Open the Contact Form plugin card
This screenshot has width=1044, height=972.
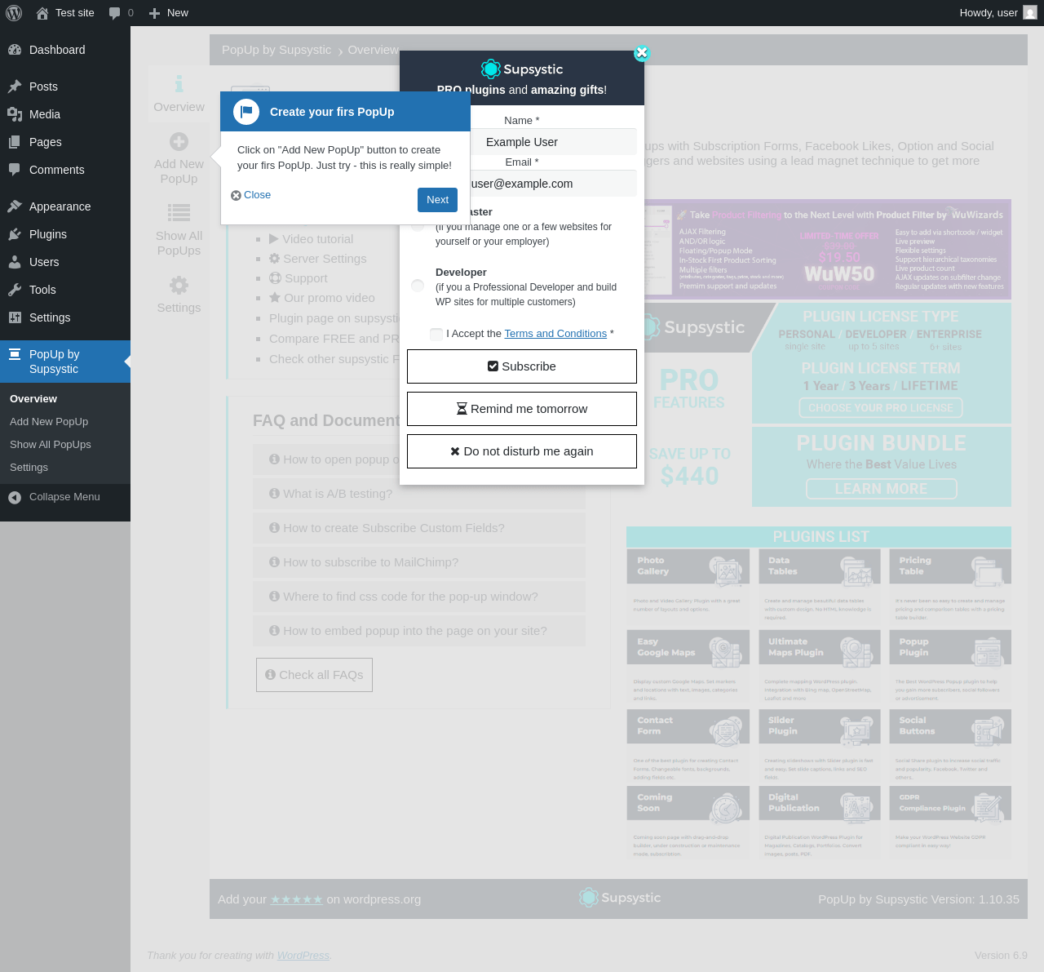coord(688,745)
